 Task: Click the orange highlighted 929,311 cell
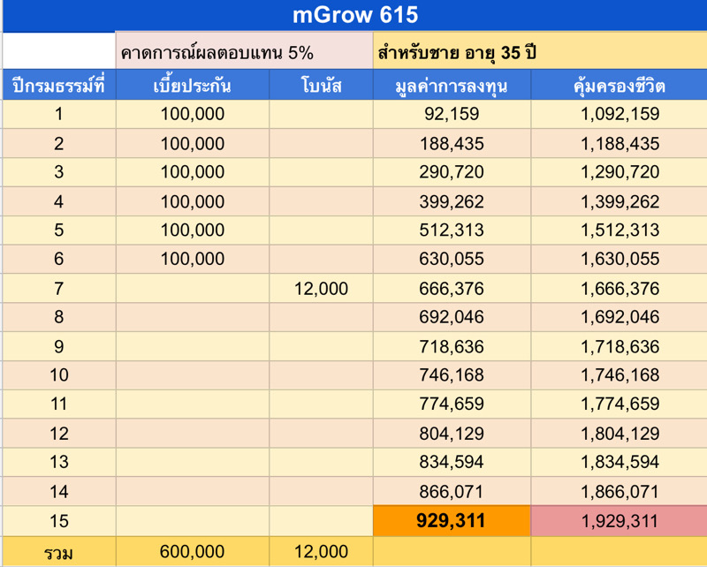pos(452,521)
